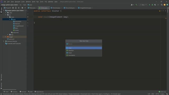Collapse the main folder
This screenshot has width=169, height=95.
click(8, 17)
